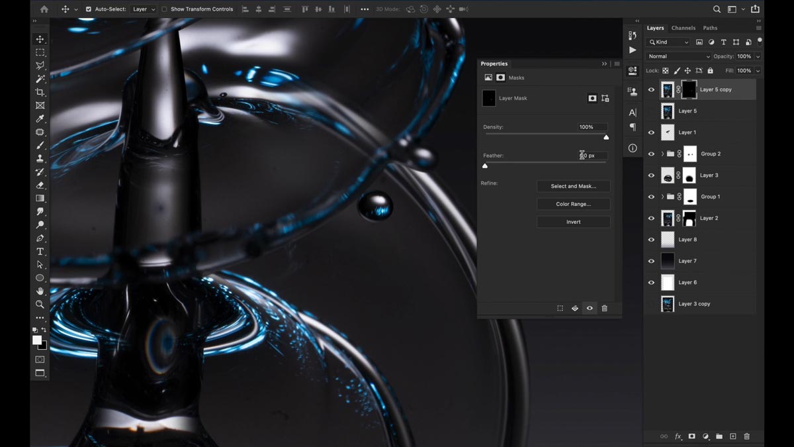The image size is (794, 447).
Task: Click the Density slider handle
Action: click(x=606, y=137)
